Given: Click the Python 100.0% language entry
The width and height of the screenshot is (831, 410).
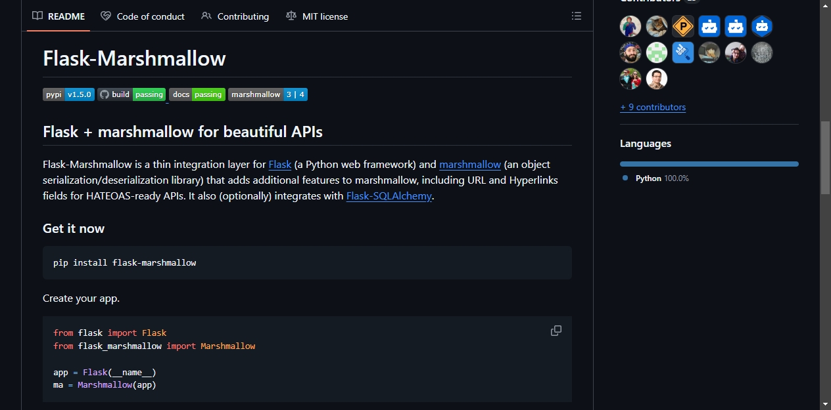Looking at the screenshot, I should tap(655, 178).
